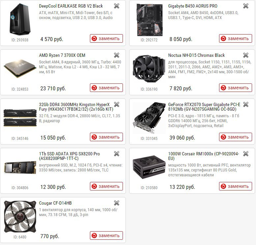Delete Kingston HyperX Fury RAM kit with X

pyautogui.click(x=117, y=104)
